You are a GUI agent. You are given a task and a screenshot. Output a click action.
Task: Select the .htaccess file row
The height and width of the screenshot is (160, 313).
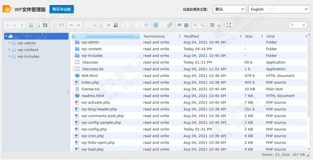189,62
